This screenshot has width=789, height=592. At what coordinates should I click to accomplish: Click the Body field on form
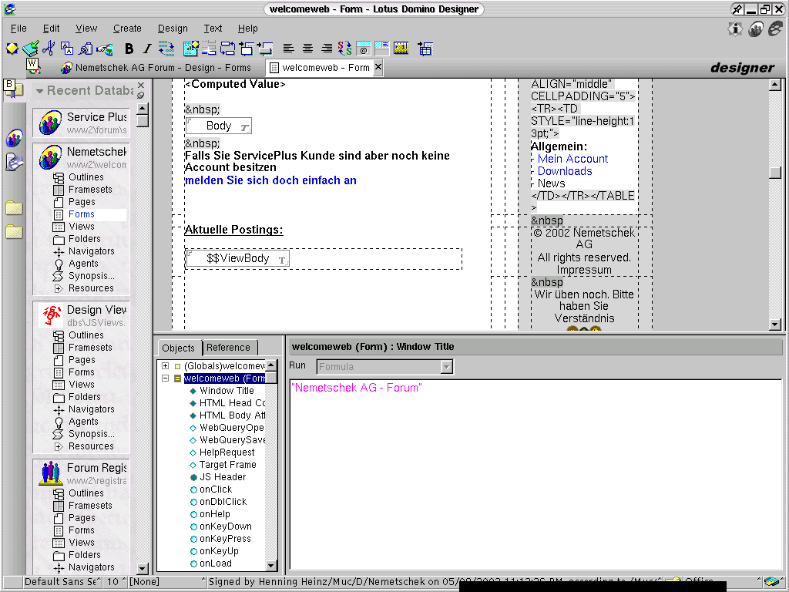218,126
